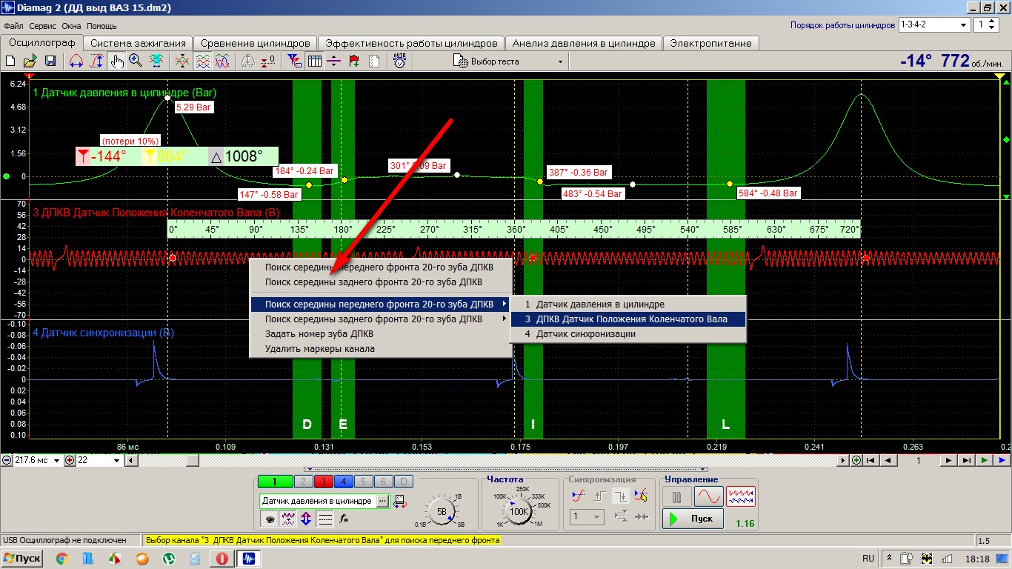Open the Сервис menu
1012x569 pixels.
tap(42, 26)
